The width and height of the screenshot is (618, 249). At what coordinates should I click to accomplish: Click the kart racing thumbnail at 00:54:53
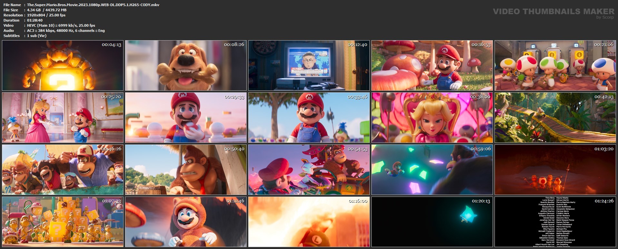(x=309, y=170)
